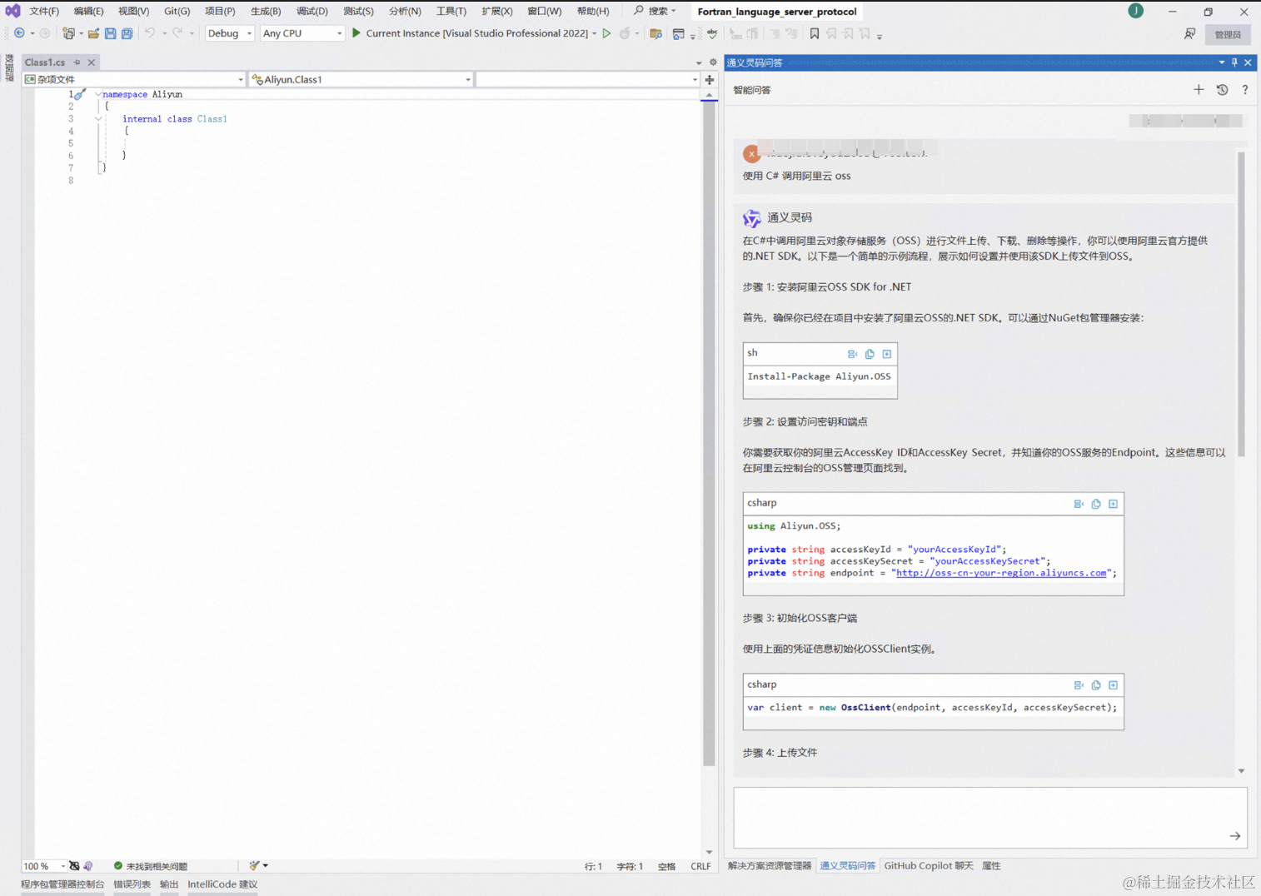Viewport: 1261px width, 896px height.
Task: Open the empty member navigation dropdown
Action: pyautogui.click(x=587, y=80)
